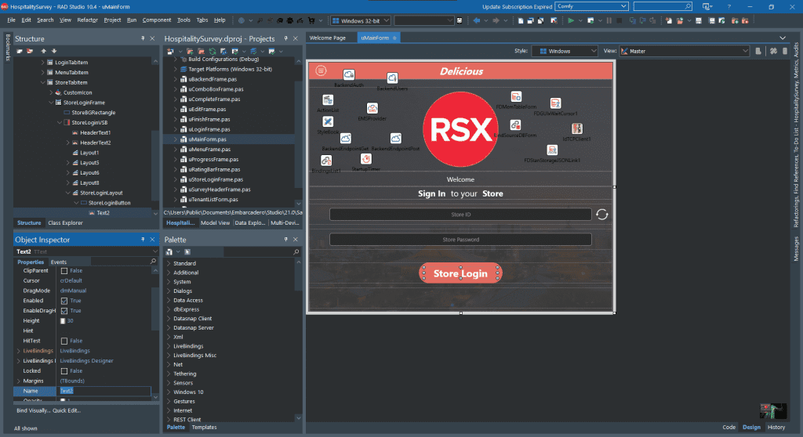
Task: Open the History tab at bottom
Action: click(x=776, y=428)
